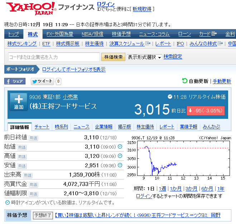Add stock with the 追加 plus icon
This screenshot has width=236, height=224.
tap(19, 102)
